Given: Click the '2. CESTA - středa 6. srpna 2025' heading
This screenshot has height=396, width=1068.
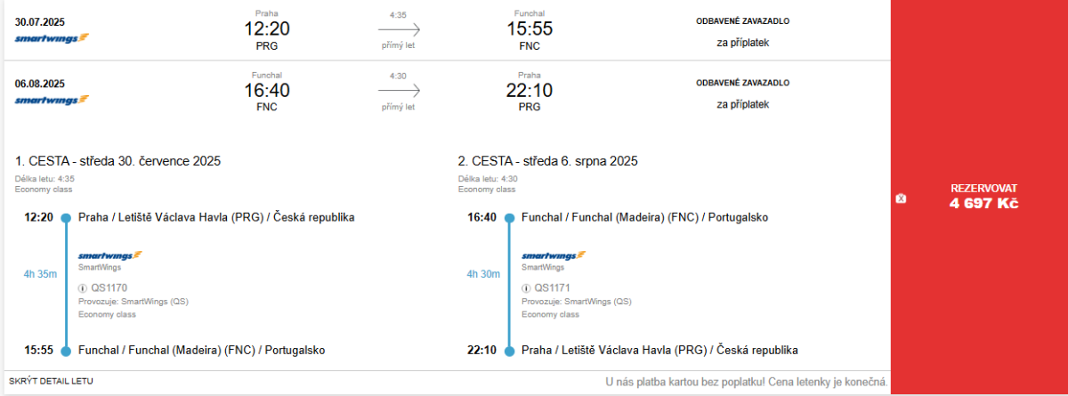Looking at the screenshot, I should [547, 161].
